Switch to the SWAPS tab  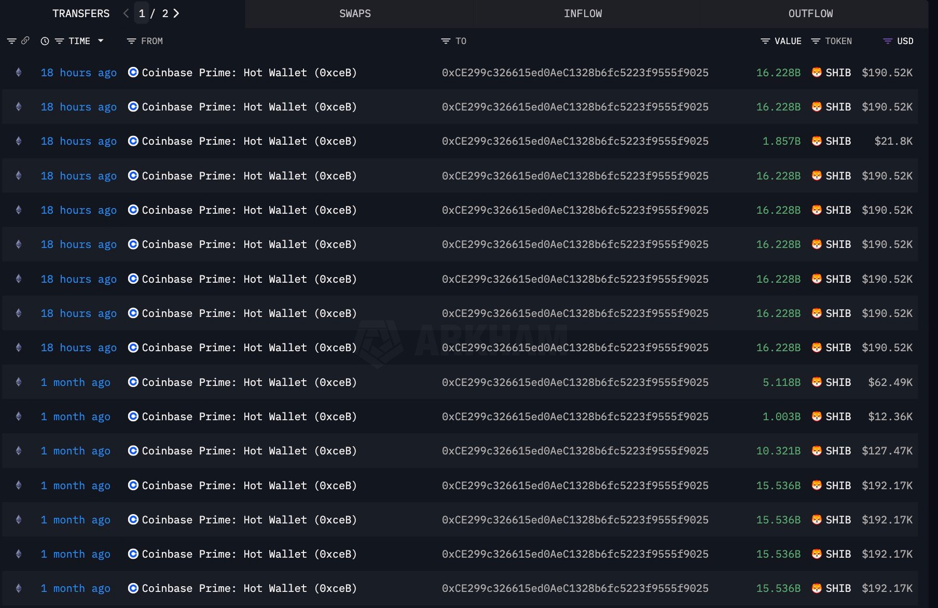click(x=355, y=13)
